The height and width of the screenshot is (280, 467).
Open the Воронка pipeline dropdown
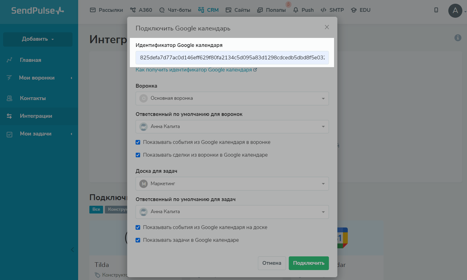click(232, 99)
